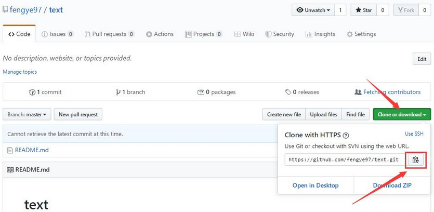Image resolution: width=434 pixels, height=212 pixels.
Task: Open repository Settings tab
Action: 361,34
